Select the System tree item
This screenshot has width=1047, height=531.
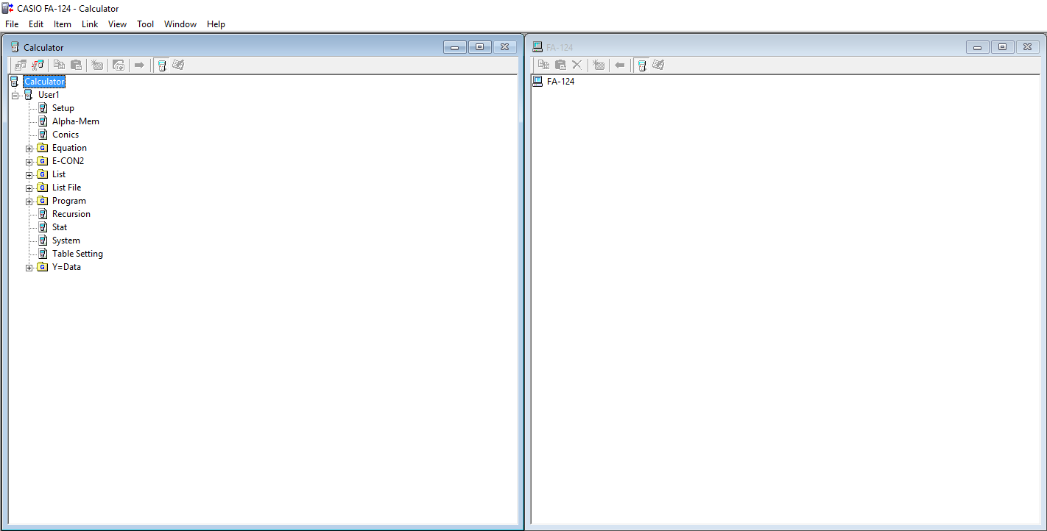tap(66, 240)
